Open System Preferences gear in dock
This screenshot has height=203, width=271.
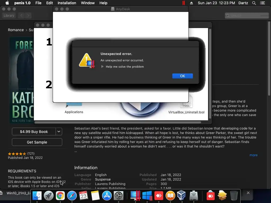point(118,196)
